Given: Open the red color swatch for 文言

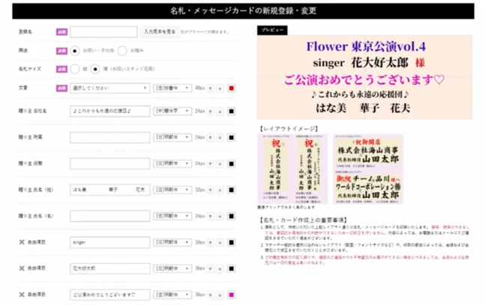Looking at the screenshot, I should pos(232,88).
